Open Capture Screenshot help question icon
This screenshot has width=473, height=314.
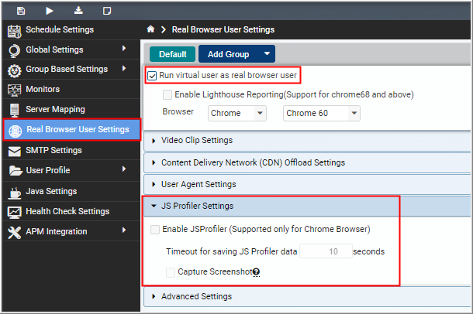tap(256, 272)
